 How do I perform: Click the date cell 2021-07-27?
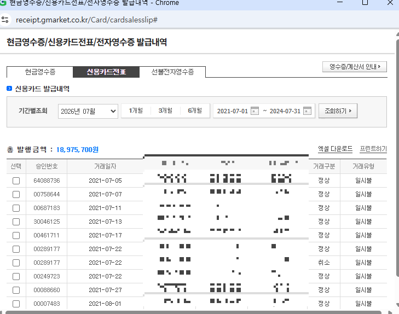pyautogui.click(x=105, y=290)
